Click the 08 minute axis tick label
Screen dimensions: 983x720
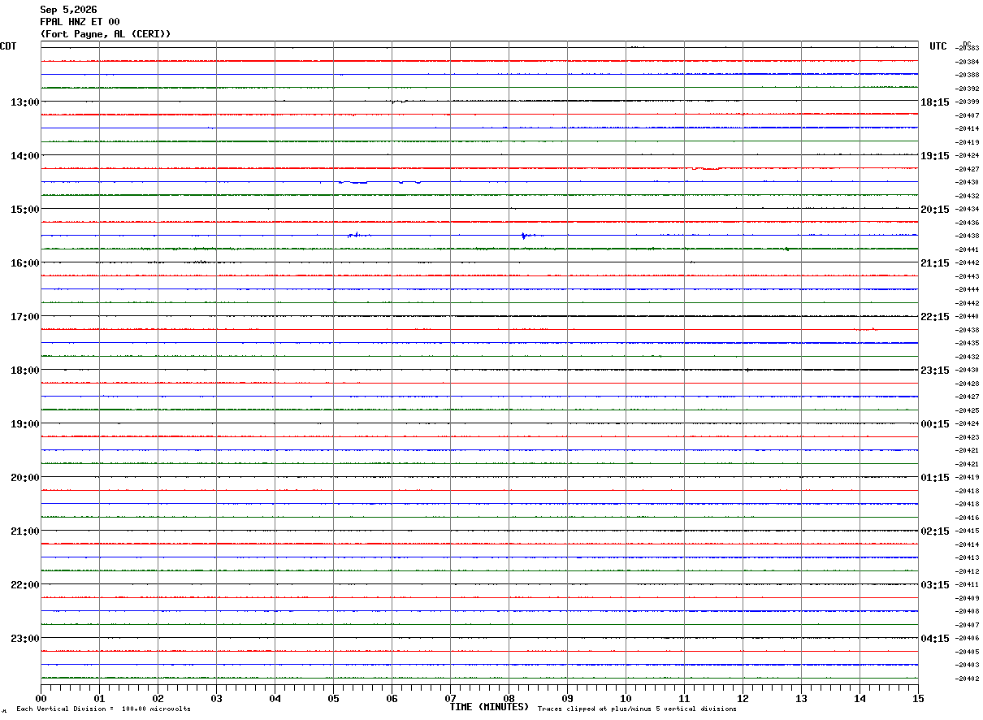point(509,698)
